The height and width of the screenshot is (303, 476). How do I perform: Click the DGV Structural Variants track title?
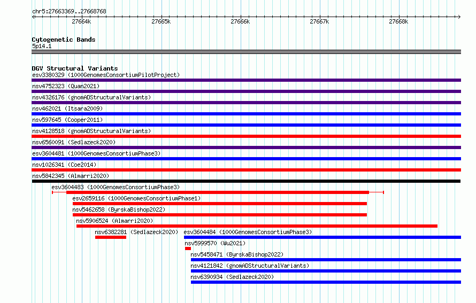pyautogui.click(x=75, y=68)
